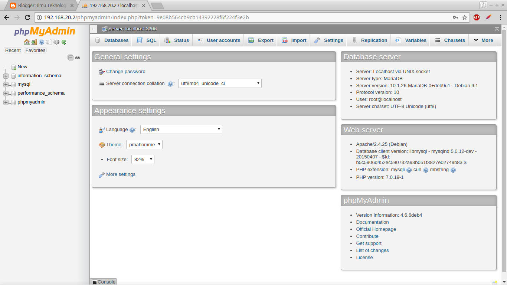
Task: Click the information_schema database cylinder icon
Action: click(13, 76)
